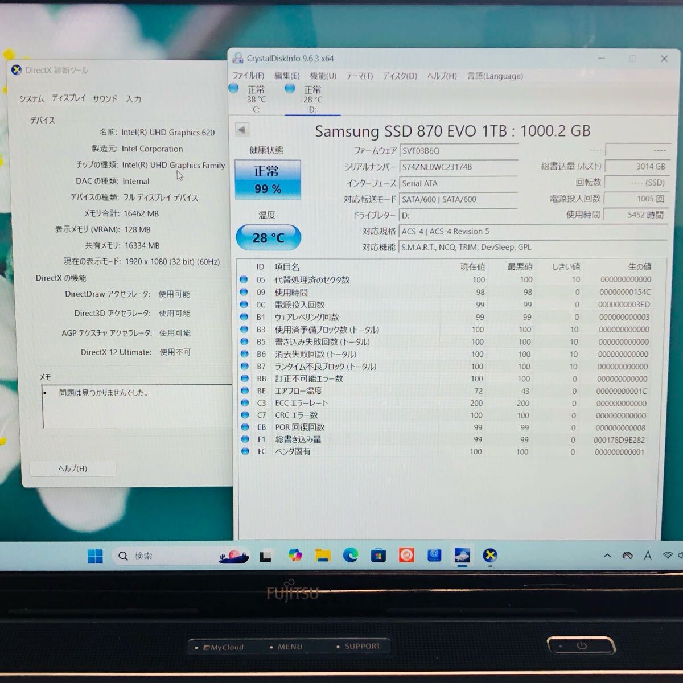Click status icon for ECC エラーレート row
Viewport: 683px width, 683px height.
[x=245, y=403]
